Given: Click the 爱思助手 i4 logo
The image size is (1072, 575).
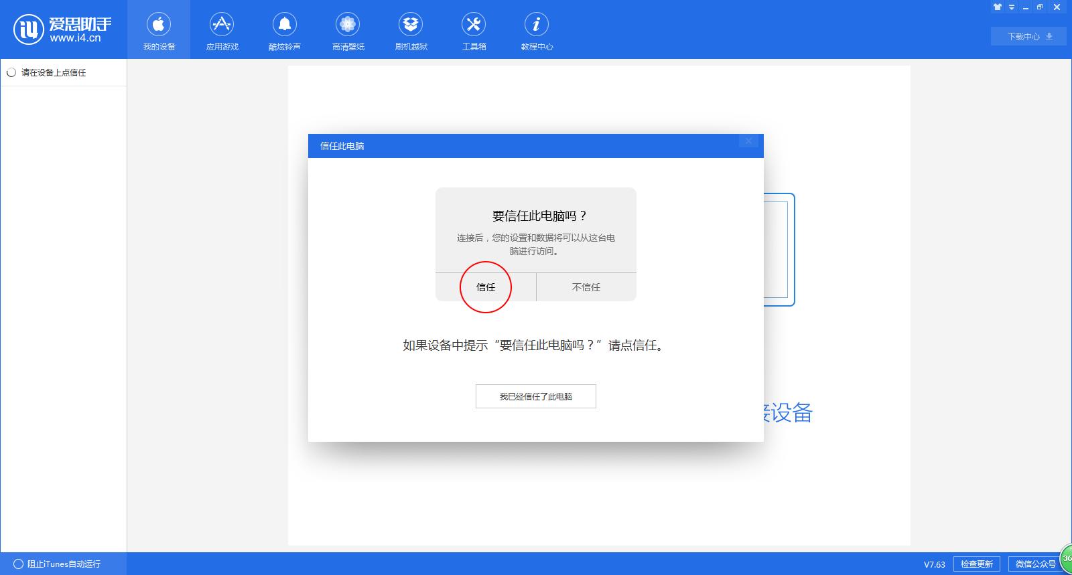Looking at the screenshot, I should tap(62, 29).
